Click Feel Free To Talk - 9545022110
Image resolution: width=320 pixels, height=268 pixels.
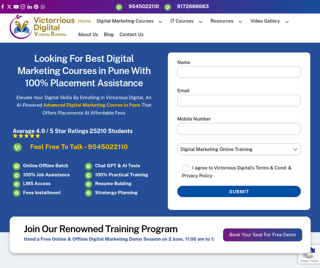pos(79,147)
